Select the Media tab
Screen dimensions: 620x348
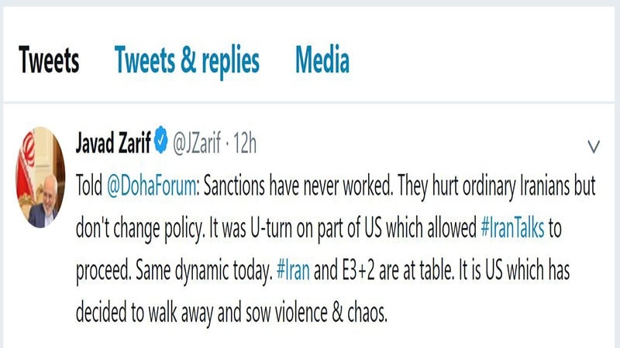click(322, 60)
